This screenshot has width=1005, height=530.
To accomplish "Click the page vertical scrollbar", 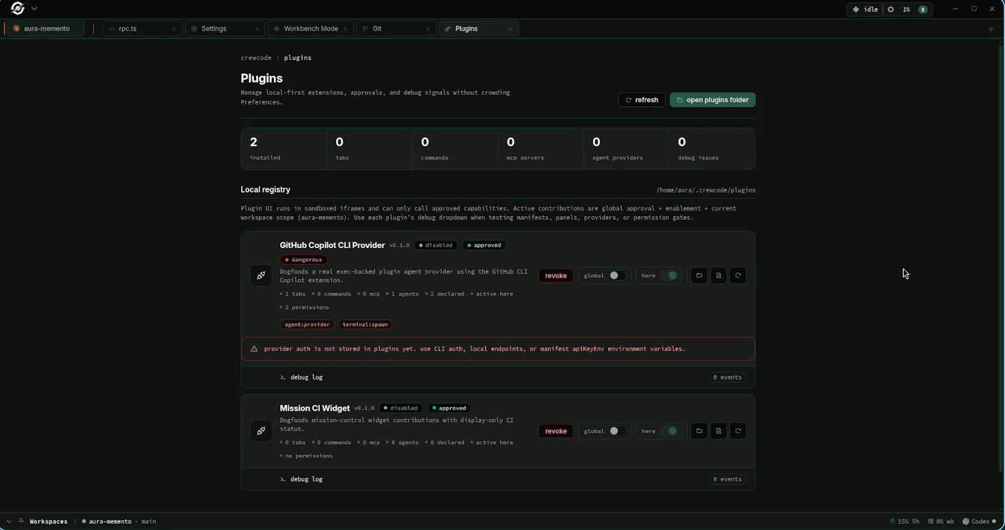I will (x=1001, y=259).
